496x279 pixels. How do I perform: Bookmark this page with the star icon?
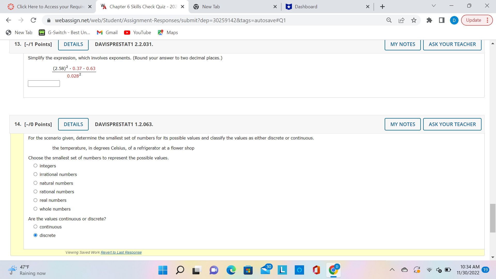(x=414, y=20)
